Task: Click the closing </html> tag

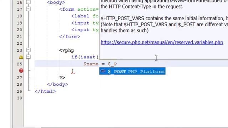Action: coord(45,91)
